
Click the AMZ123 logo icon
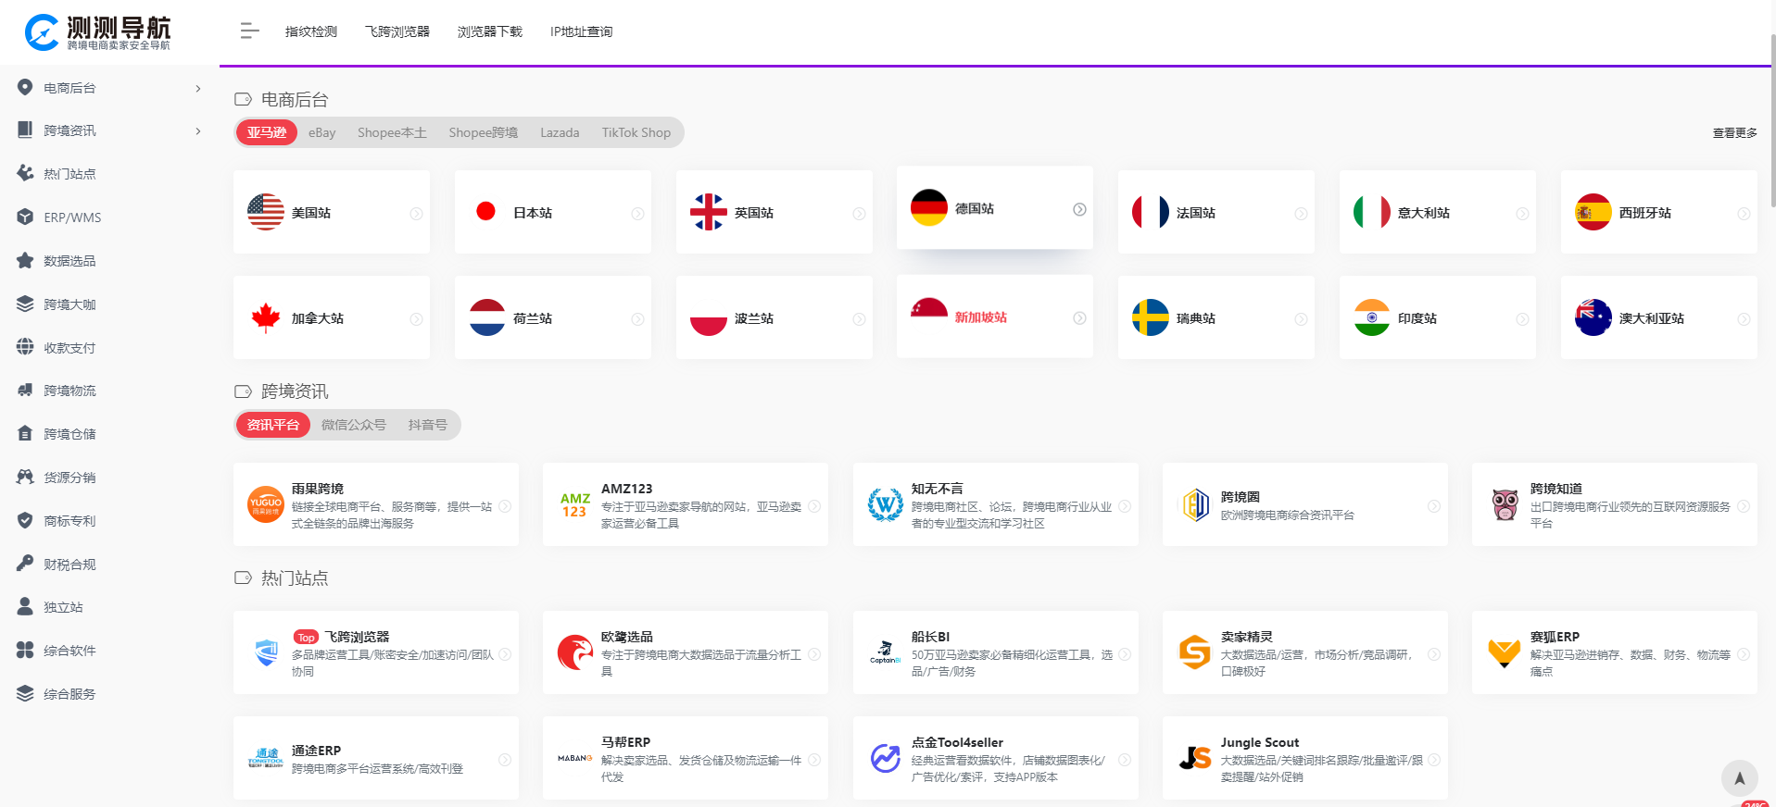pyautogui.click(x=575, y=504)
